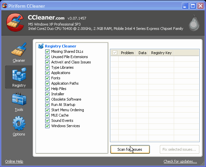Viewport: 206px width, 167px height.
Task: Toggle ActiveX and Class Issues checkbox
Action: [x=47, y=62]
